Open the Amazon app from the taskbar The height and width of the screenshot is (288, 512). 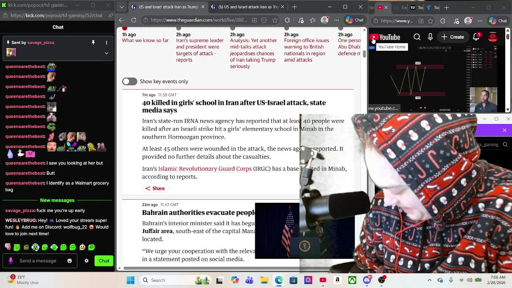tap(338, 280)
